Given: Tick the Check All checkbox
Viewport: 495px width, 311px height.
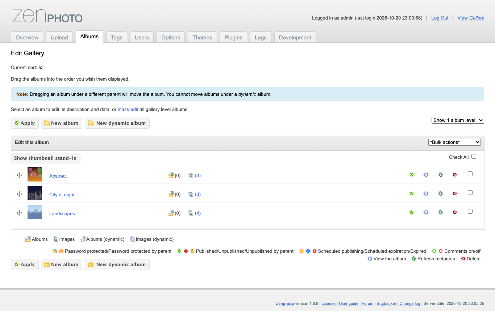Looking at the screenshot, I should click(x=474, y=157).
